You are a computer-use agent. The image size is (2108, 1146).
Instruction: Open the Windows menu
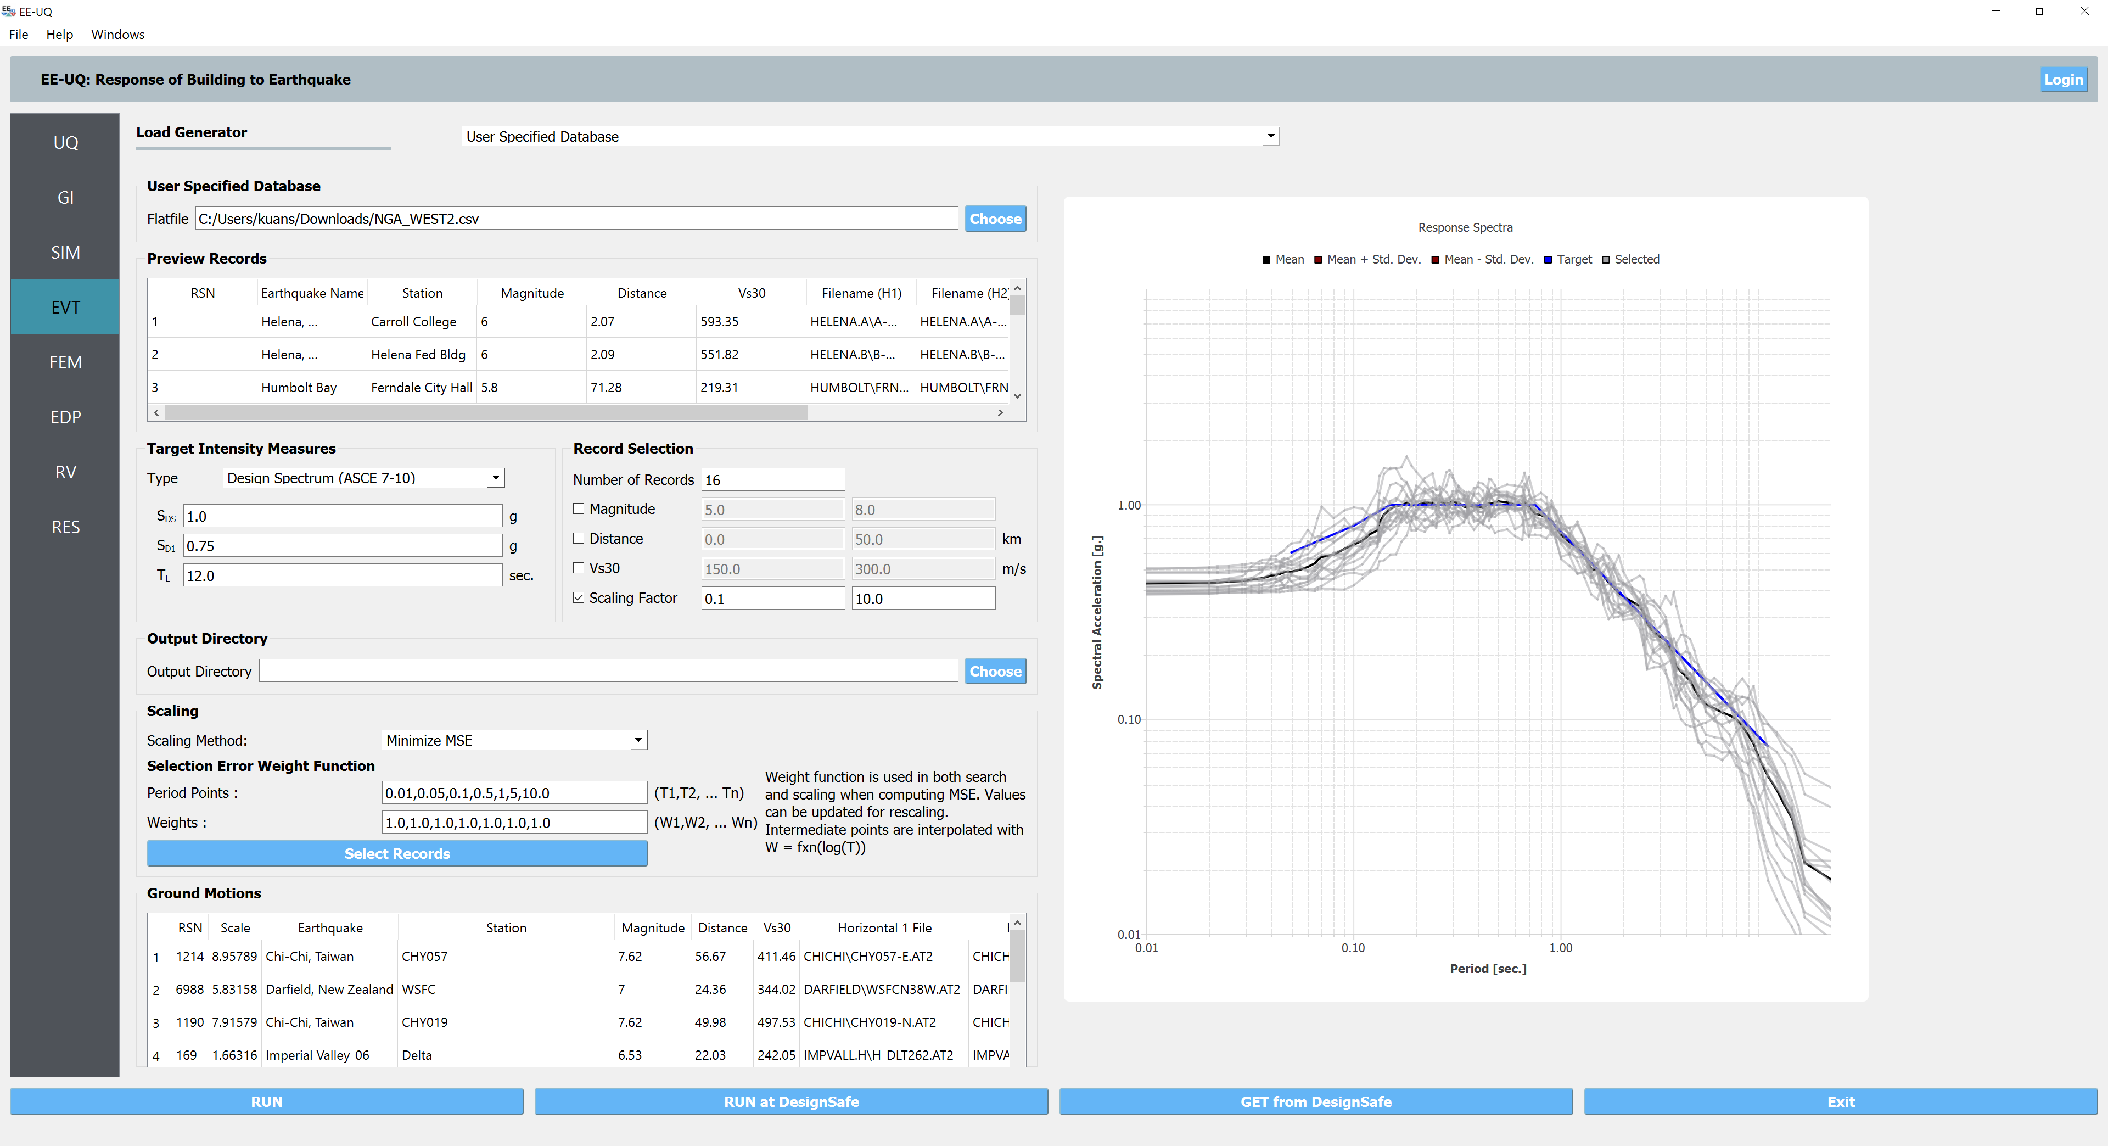(x=118, y=35)
